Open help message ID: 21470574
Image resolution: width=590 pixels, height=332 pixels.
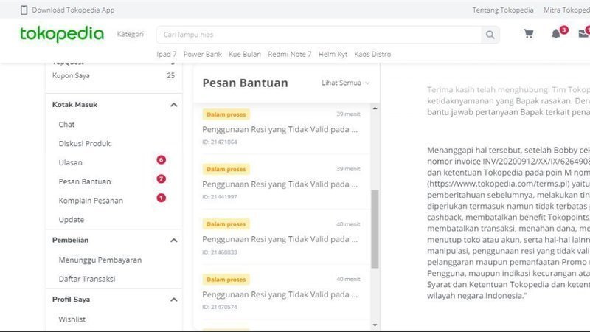tap(282, 292)
